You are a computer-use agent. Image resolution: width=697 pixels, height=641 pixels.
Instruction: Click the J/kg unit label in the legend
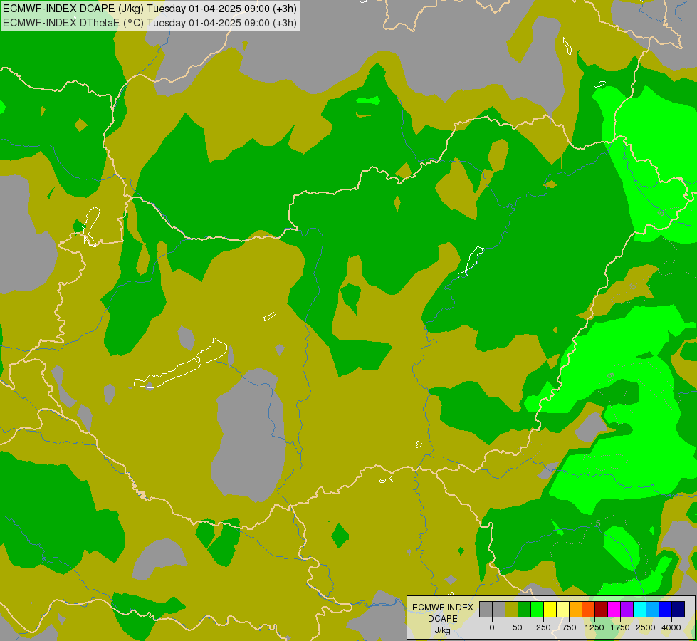(x=443, y=630)
